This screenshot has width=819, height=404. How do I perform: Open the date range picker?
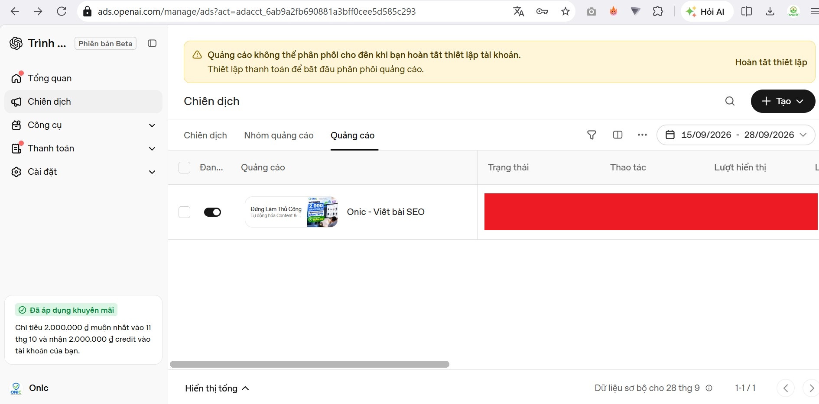pos(736,135)
